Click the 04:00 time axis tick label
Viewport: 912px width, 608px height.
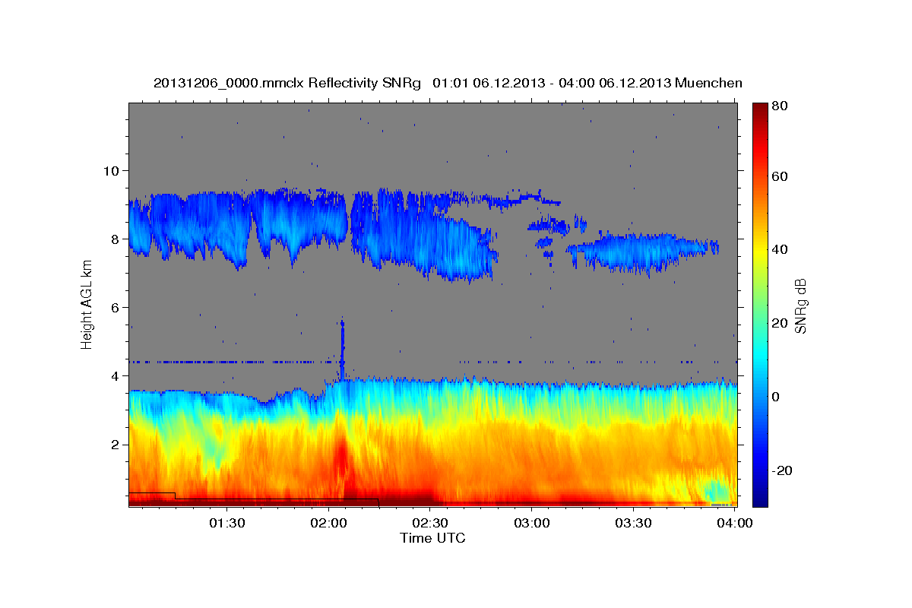click(x=734, y=524)
